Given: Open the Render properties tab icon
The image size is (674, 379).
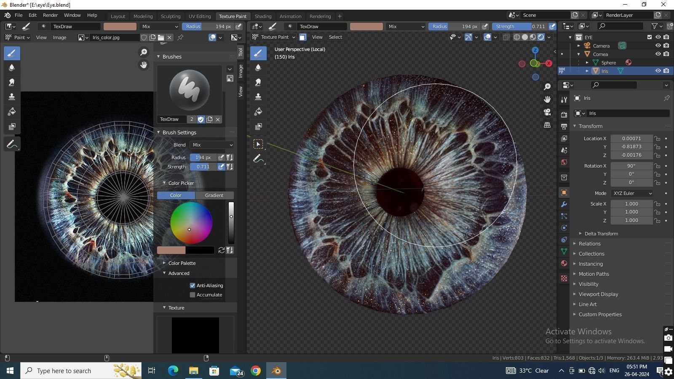Looking at the screenshot, I should 564,114.
